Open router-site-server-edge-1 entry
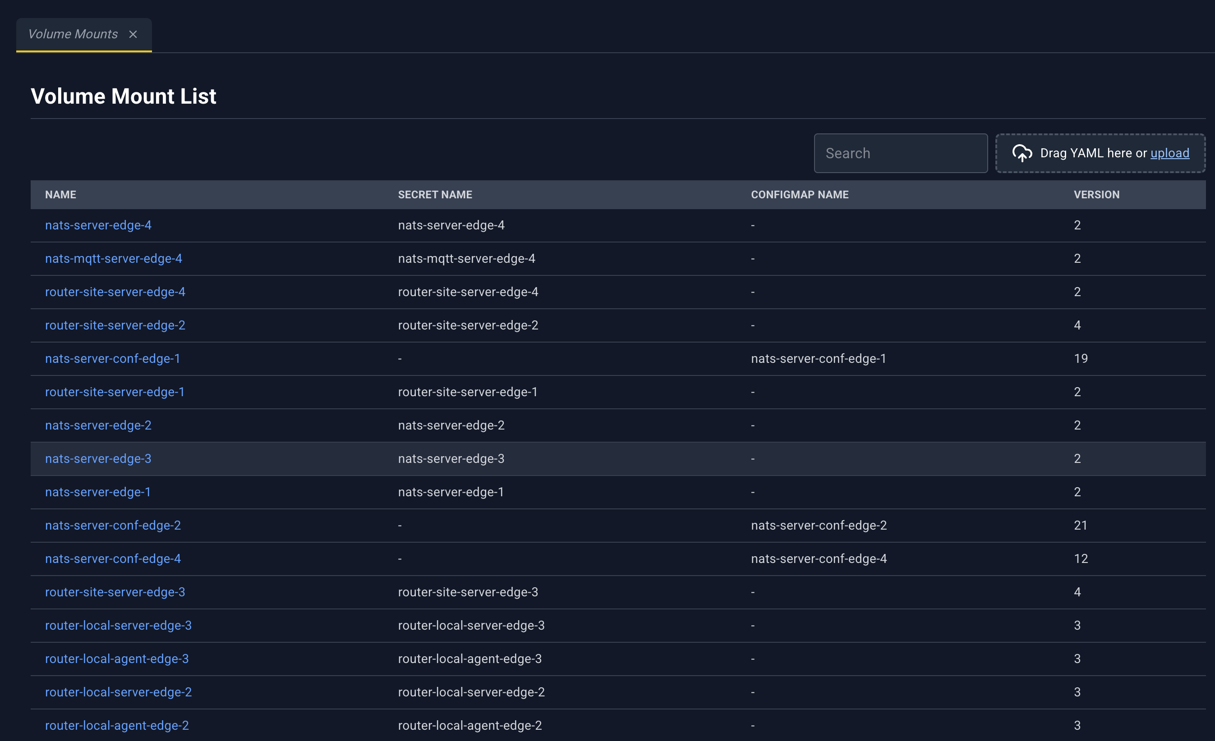This screenshot has width=1215, height=741. point(115,392)
